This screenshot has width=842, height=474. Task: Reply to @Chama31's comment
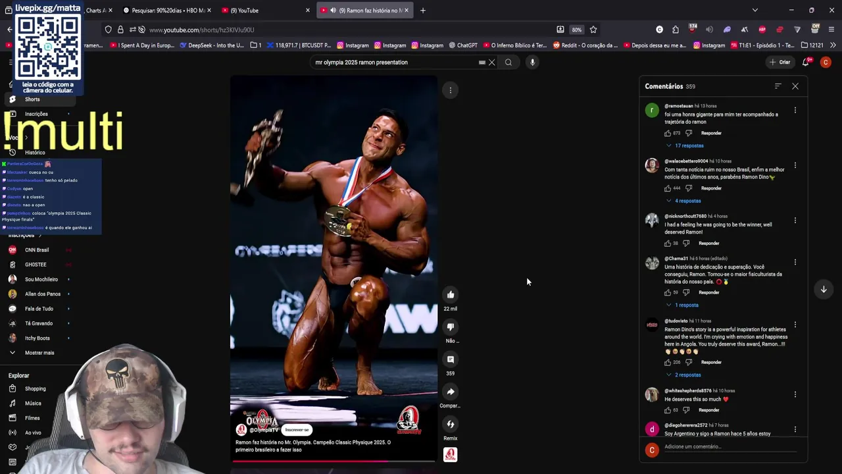point(708,292)
